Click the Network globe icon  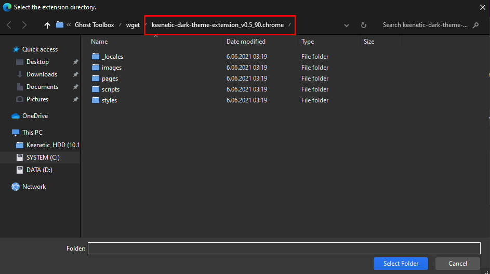point(16,187)
